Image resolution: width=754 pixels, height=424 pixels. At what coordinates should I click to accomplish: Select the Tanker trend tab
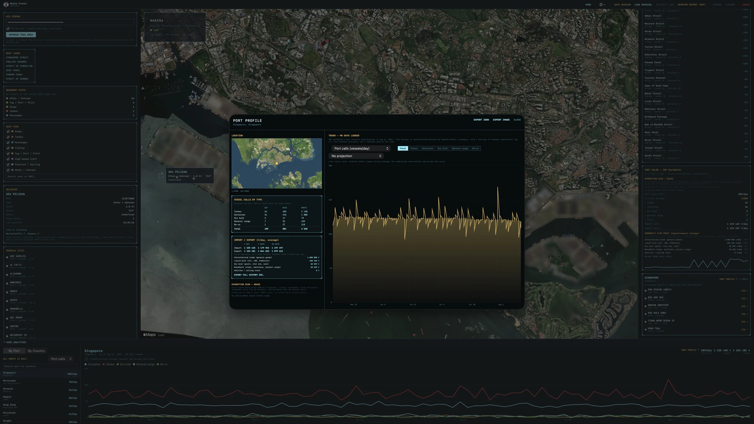(414, 148)
